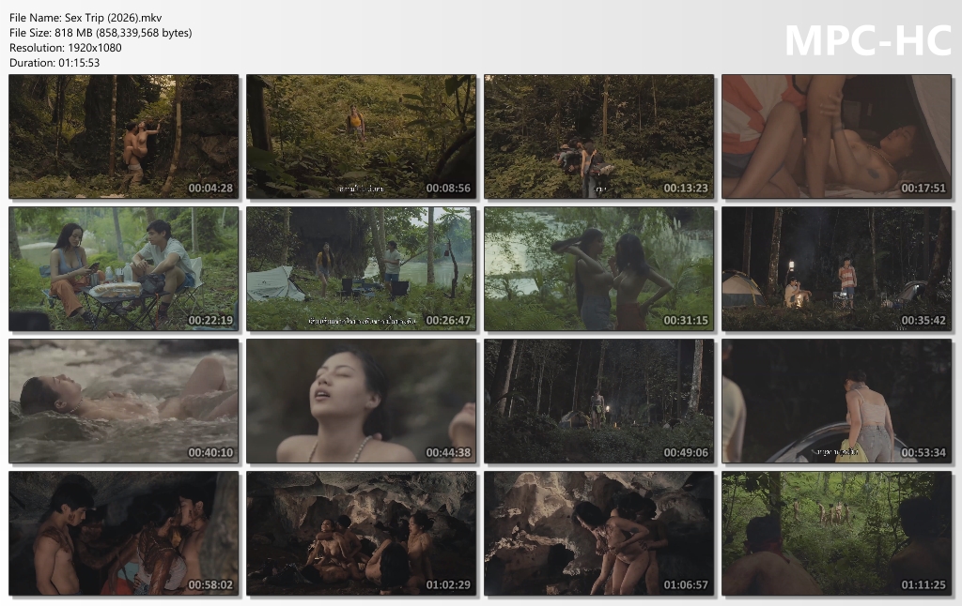Select the thumbnail stamped 00:53:34

837,401
